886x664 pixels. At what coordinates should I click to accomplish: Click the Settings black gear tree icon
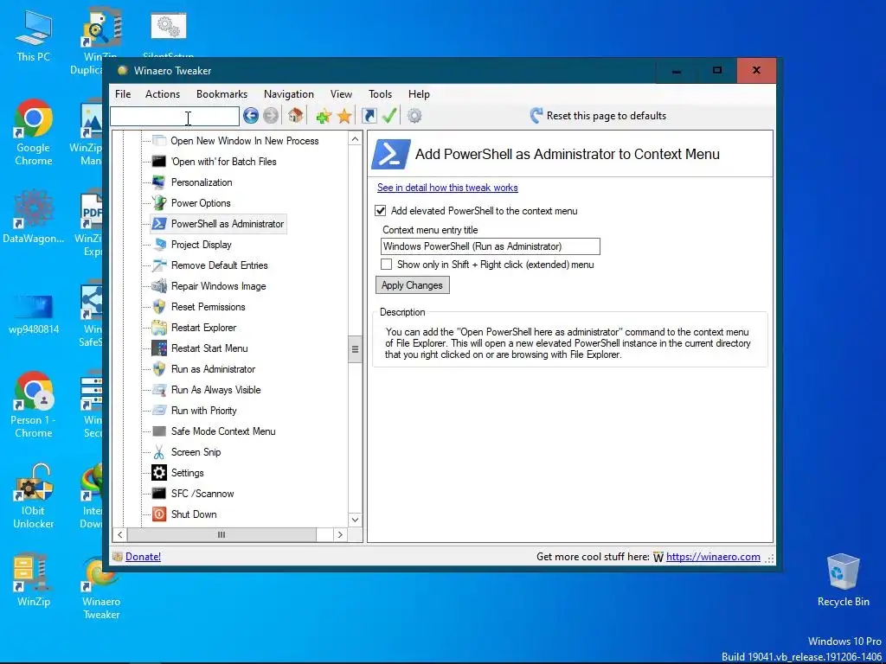tap(159, 473)
